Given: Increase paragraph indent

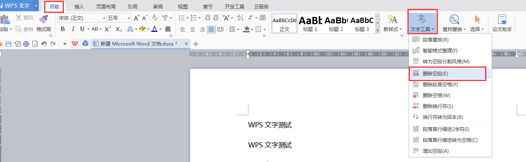Looking at the screenshot, I should (217, 18).
